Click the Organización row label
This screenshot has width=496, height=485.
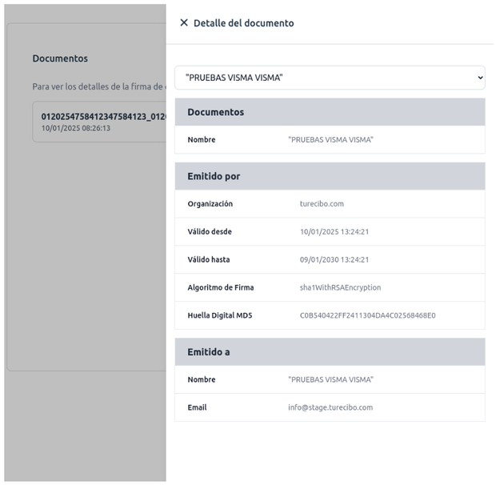210,204
